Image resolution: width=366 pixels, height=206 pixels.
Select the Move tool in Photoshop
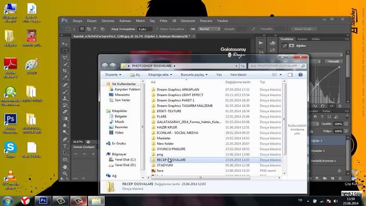pos(65,44)
